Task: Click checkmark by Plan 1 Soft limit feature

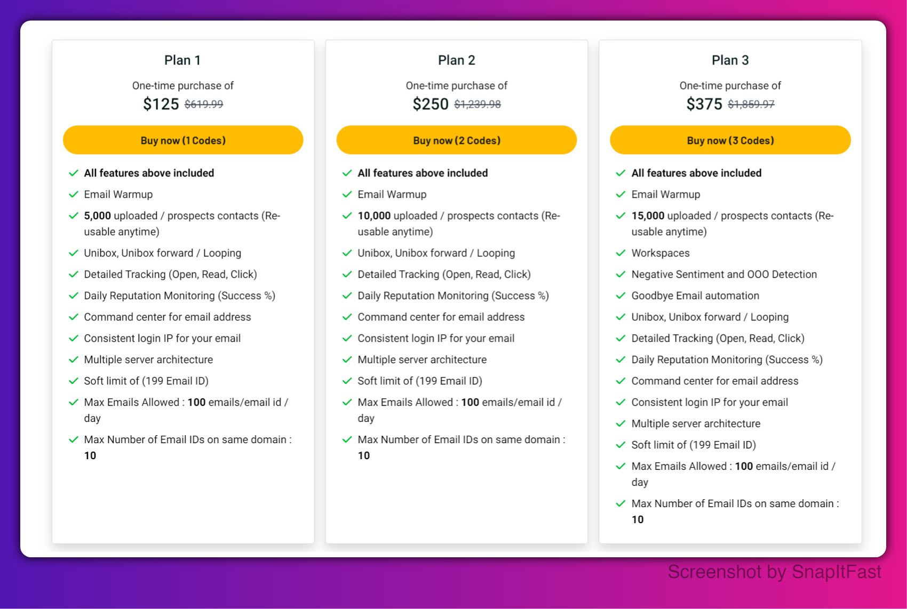Action: tap(74, 381)
